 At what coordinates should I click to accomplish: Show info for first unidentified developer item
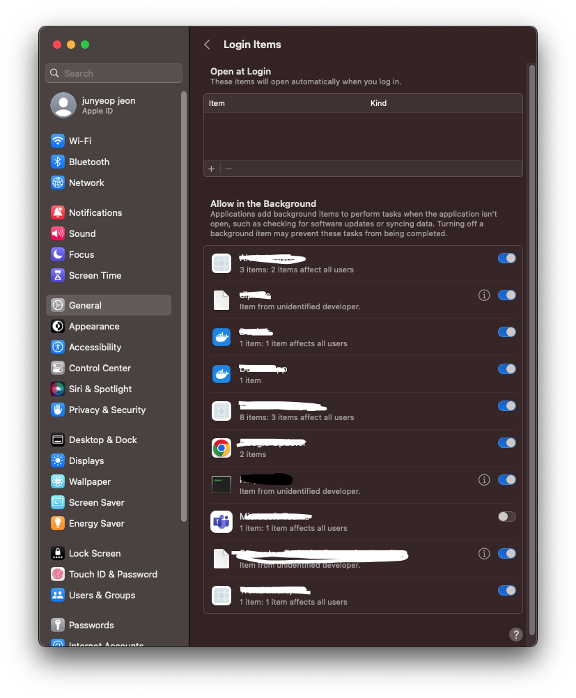484,295
